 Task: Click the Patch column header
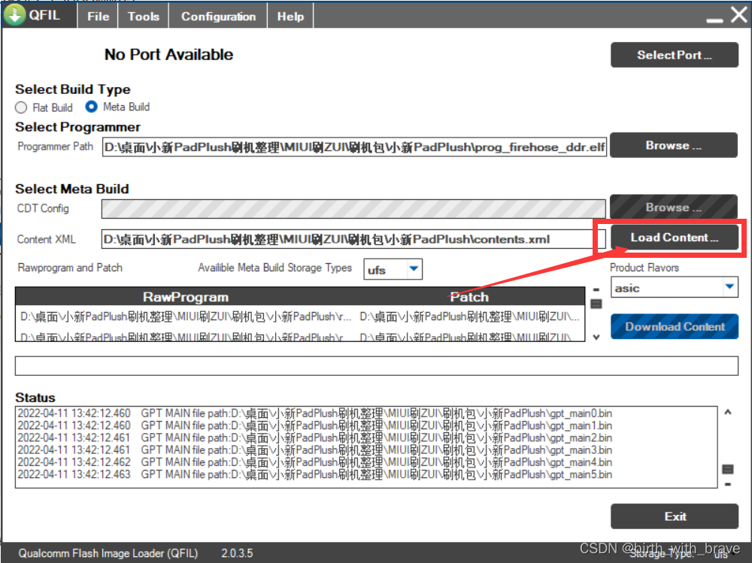469,297
